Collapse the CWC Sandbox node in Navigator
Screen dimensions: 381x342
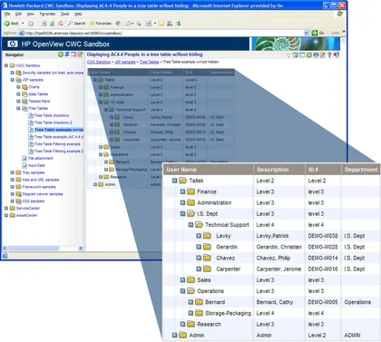coord(6,65)
